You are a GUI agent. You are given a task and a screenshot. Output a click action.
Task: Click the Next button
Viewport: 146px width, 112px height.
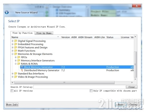point(121,105)
